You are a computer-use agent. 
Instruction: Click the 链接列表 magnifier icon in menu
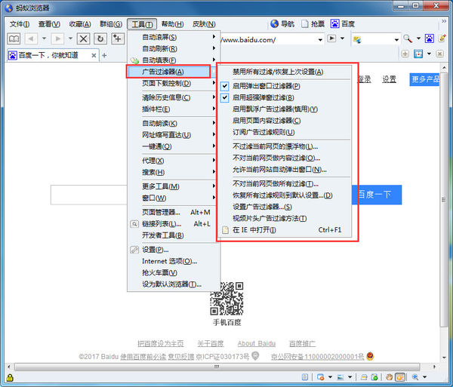coord(134,224)
